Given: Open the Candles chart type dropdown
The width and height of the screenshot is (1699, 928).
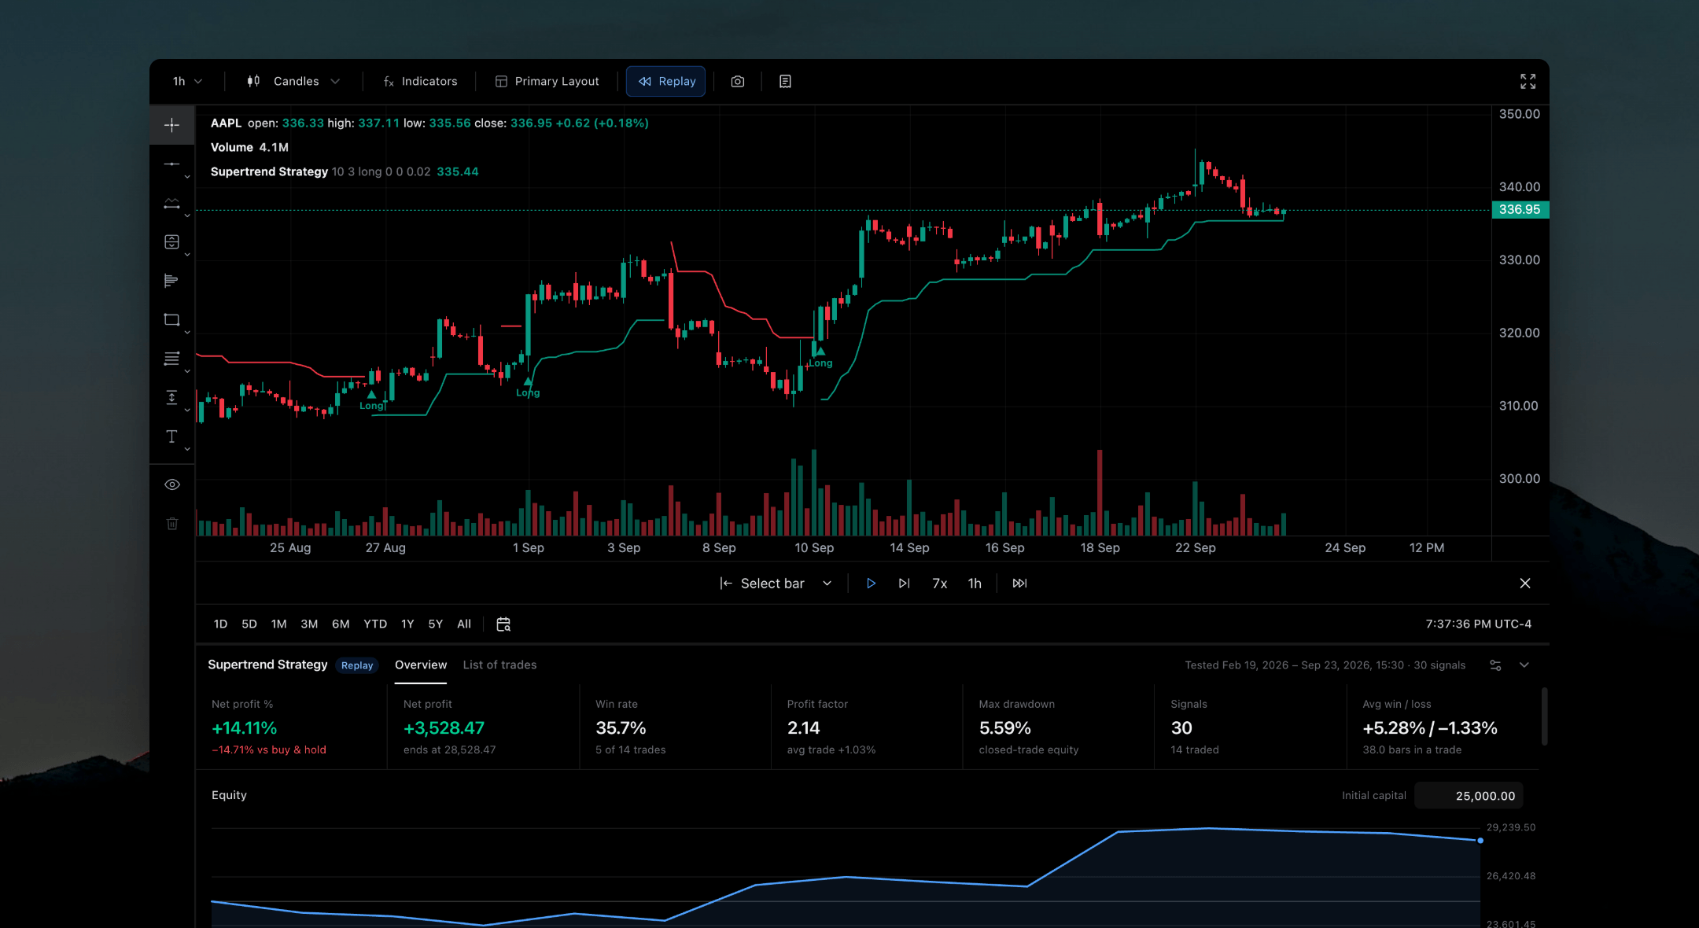Looking at the screenshot, I should pos(293,82).
